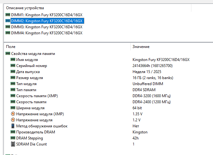213x155 pixels.
Task: Click the DIMM1 memory module icon
Action: point(8,15)
